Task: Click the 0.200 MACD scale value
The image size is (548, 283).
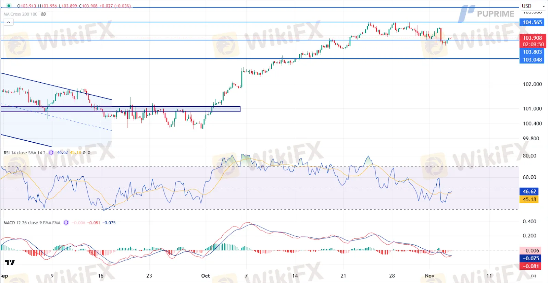Action: (x=530, y=236)
